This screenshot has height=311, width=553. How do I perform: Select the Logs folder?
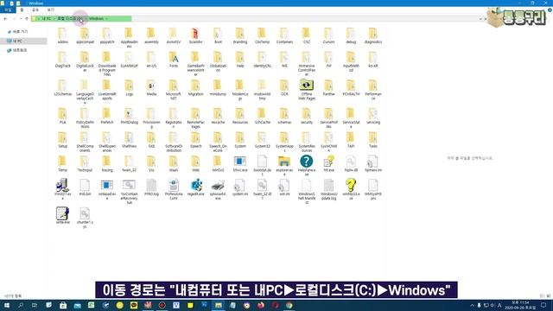(x=129, y=87)
